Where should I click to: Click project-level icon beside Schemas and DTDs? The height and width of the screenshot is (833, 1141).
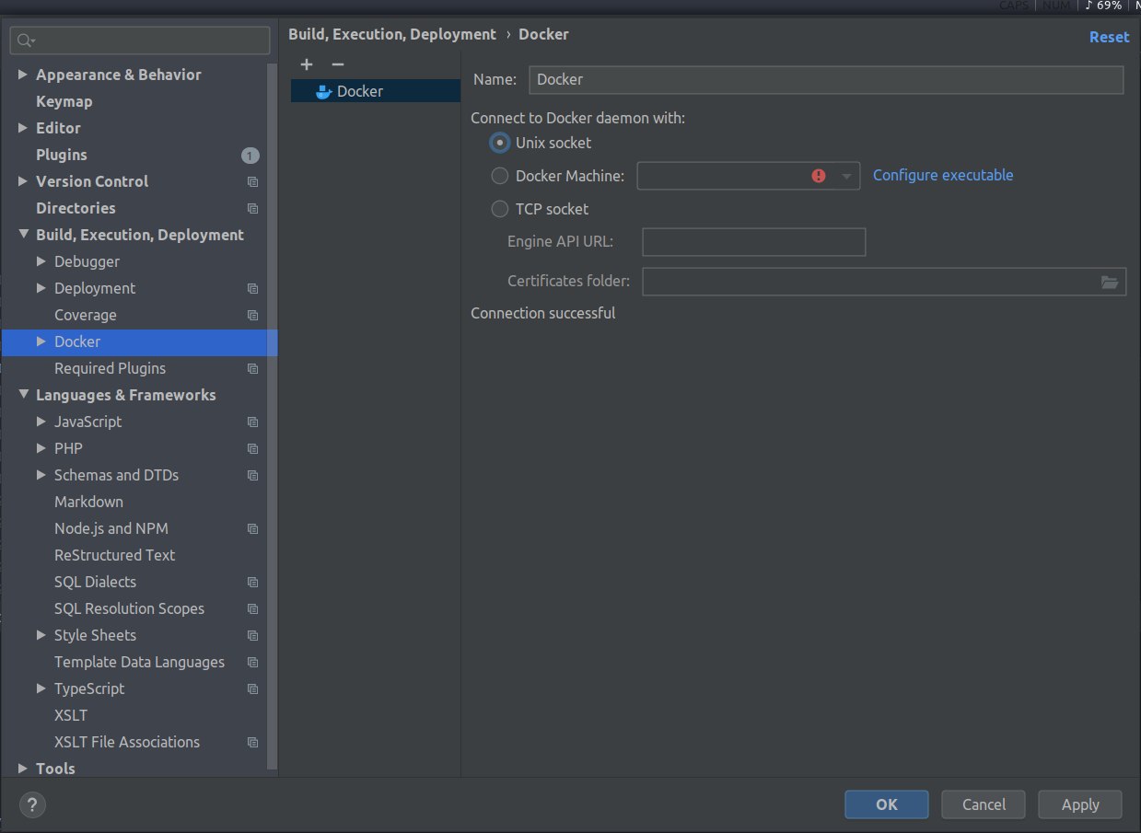[x=253, y=476]
